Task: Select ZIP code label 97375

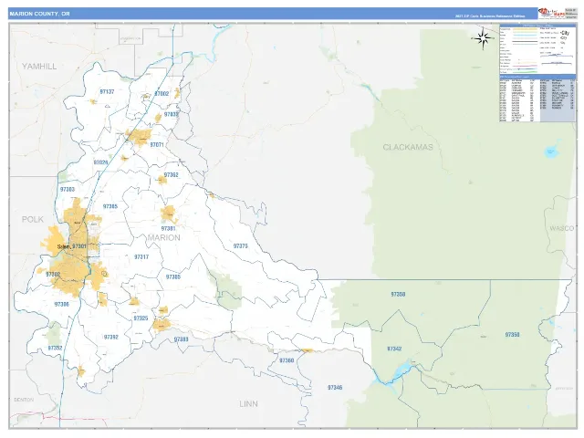Action: (x=241, y=246)
